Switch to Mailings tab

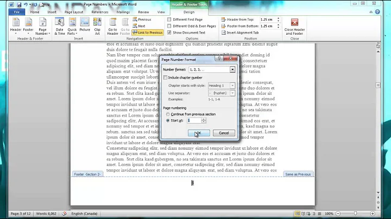(x=123, y=12)
